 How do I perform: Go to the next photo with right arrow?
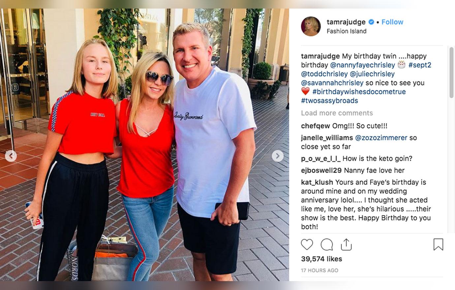(x=278, y=156)
